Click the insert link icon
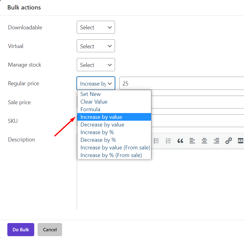 (229, 141)
